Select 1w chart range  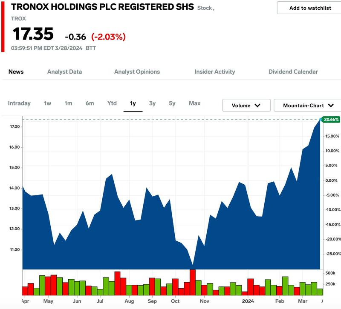click(x=47, y=103)
